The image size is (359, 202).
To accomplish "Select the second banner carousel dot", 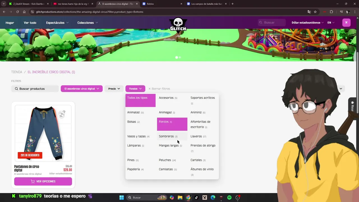I will [x=180, y=57].
